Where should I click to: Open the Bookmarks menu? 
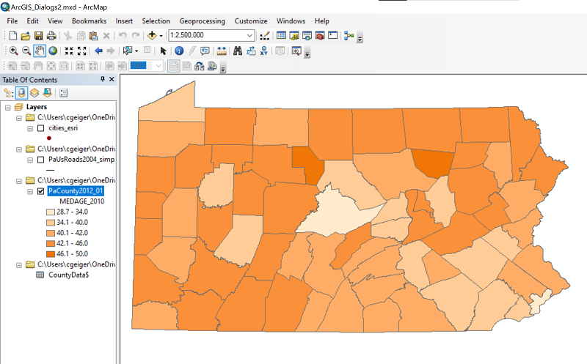tap(89, 21)
